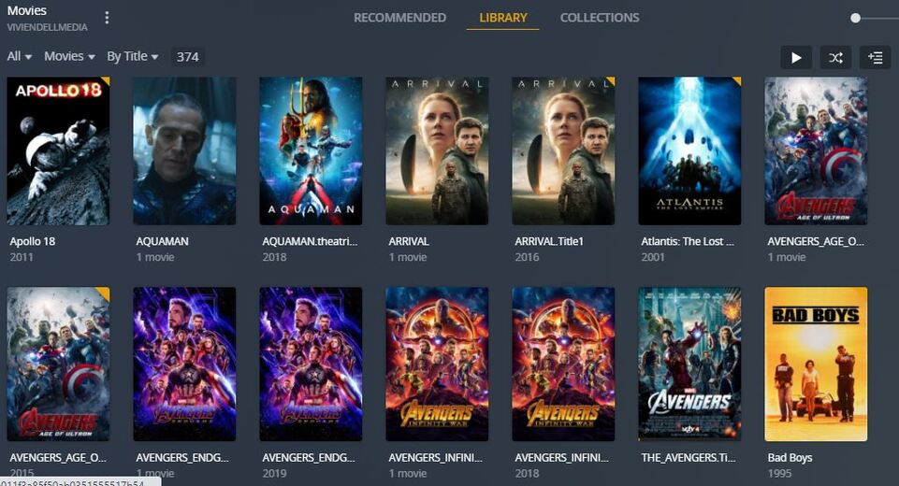Click the VIVIENDELLMEDIA server name
This screenshot has height=486, width=899.
point(47,27)
